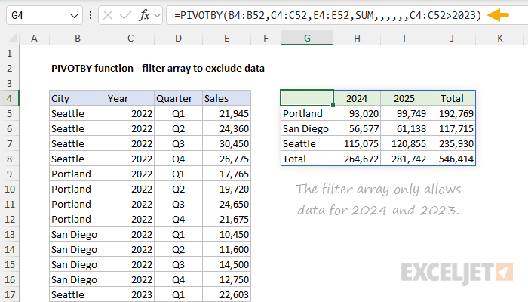Click pivot value 264,672
The image size is (528, 302).
(x=357, y=159)
